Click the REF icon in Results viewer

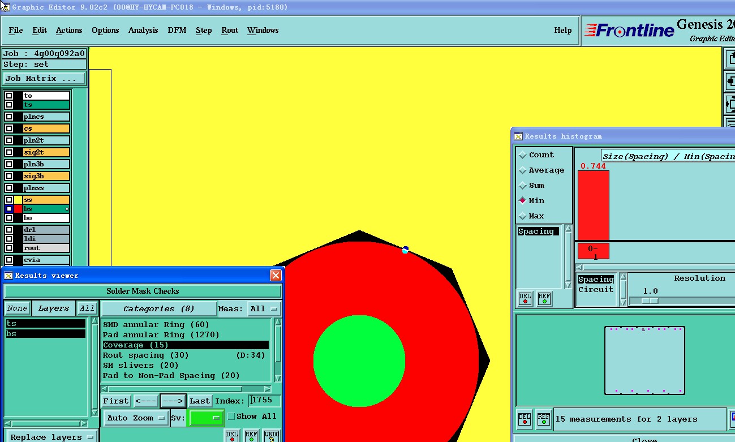coord(251,436)
